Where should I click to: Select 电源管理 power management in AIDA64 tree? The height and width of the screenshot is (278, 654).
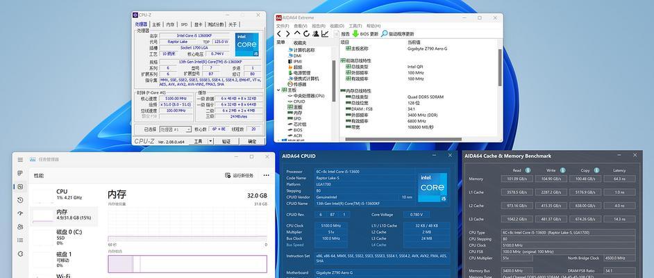(299, 73)
